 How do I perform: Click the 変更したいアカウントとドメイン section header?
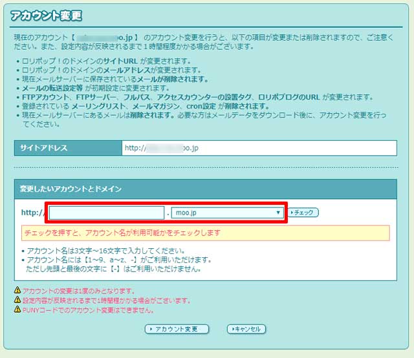tap(71, 189)
